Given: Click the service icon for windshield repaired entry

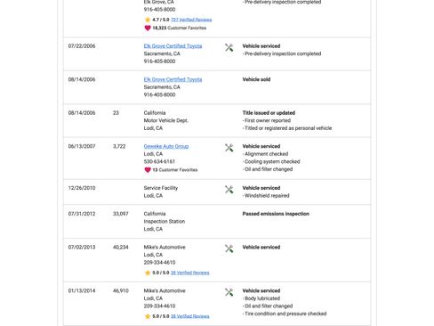Looking at the screenshot, I should pos(229,190).
